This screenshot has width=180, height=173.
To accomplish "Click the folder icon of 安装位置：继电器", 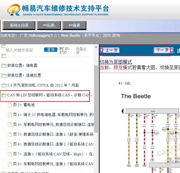I will [x=4, y=66].
